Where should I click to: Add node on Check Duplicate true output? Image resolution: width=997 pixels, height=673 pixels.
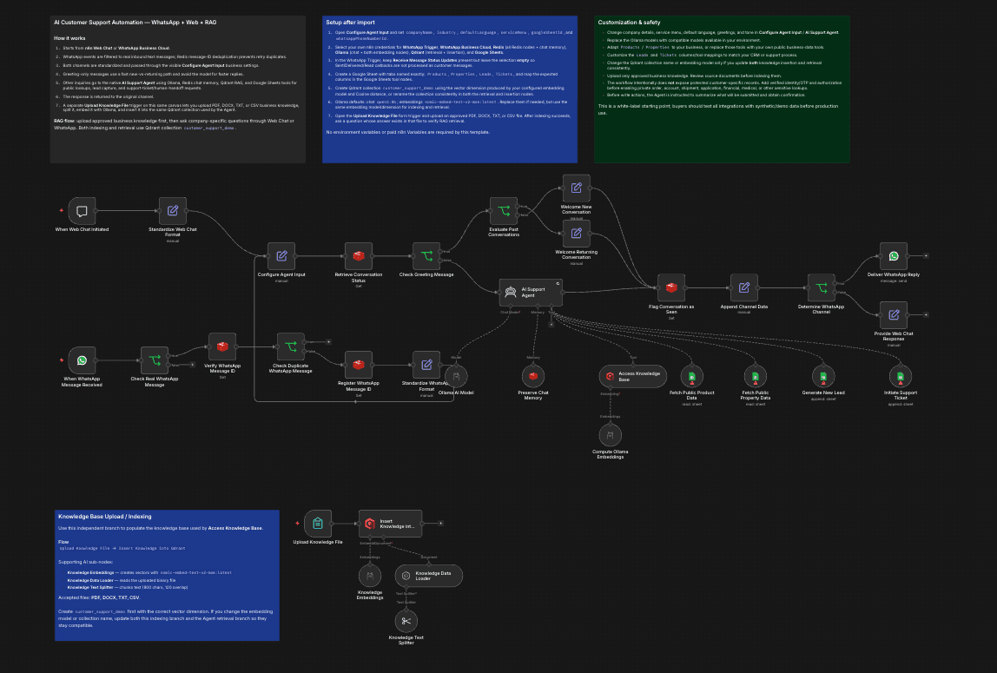329,342
